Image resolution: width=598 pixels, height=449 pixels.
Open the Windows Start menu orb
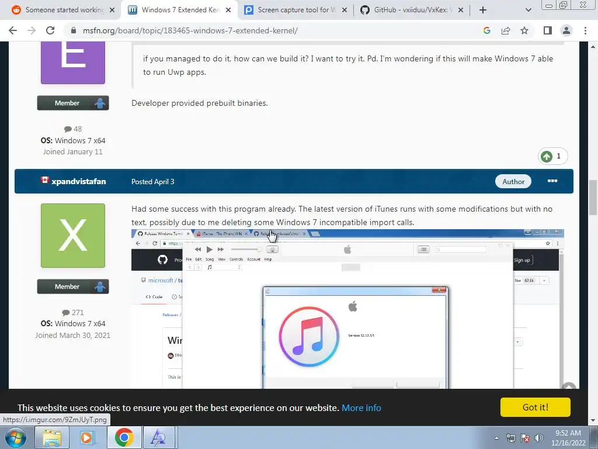[x=16, y=437]
